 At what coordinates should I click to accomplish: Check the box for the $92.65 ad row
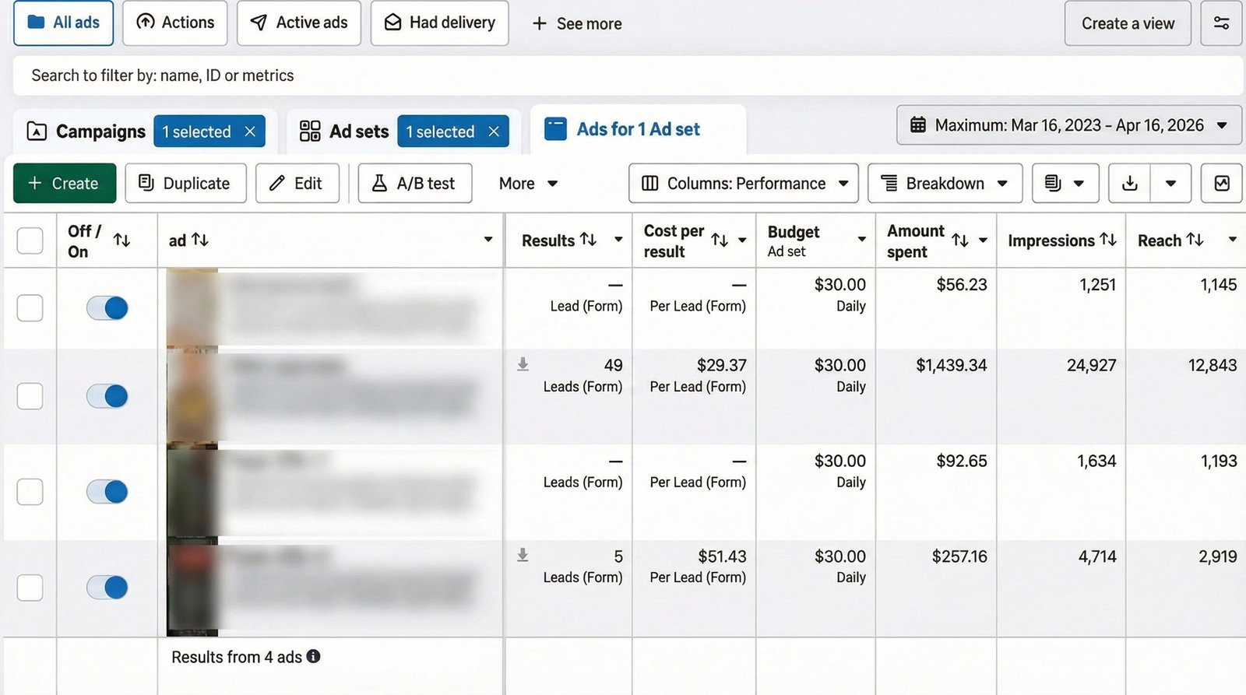coord(30,492)
